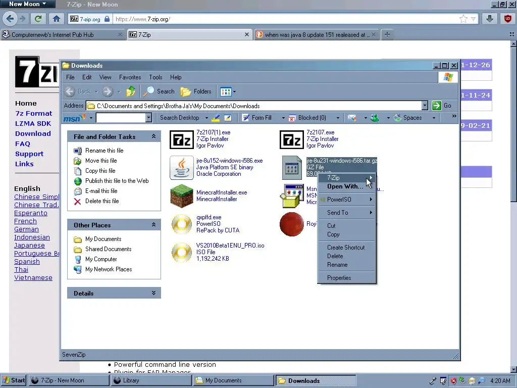Open the 7-Zip context submenu
517x388 pixels.
click(x=346, y=178)
